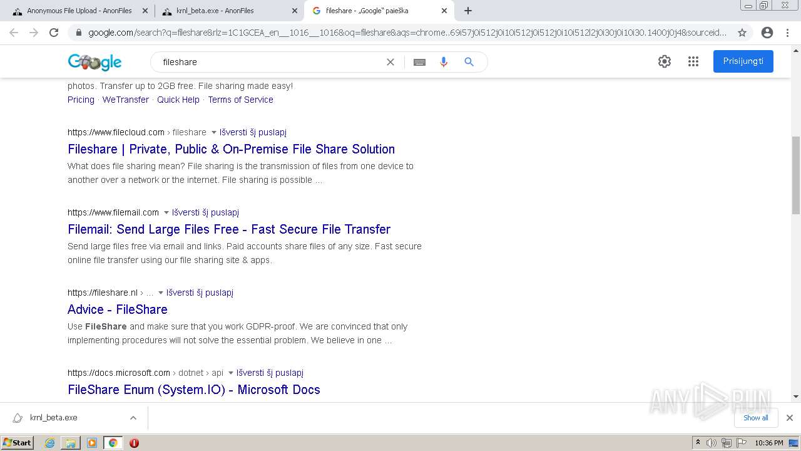The height and width of the screenshot is (451, 801).
Task: Open the on-screen keyboard input tool
Action: (x=419, y=62)
